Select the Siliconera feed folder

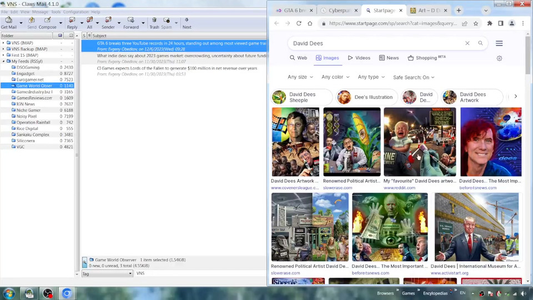(26, 141)
